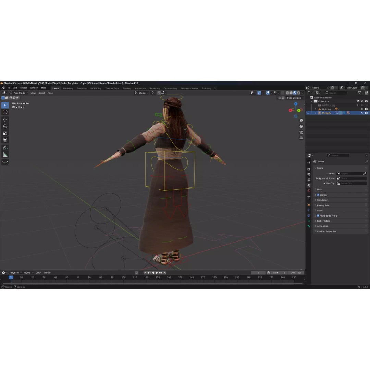Toggle gizmo display in viewport header
This screenshot has height=370, width=370.
[x=259, y=93]
